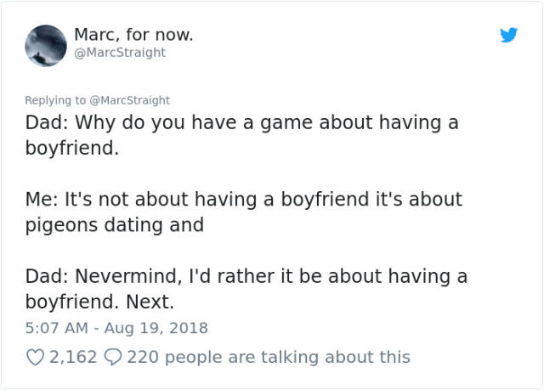The height and width of the screenshot is (390, 544).
Task: Click the '5:07 AM' time portion
Action: (x=57, y=328)
